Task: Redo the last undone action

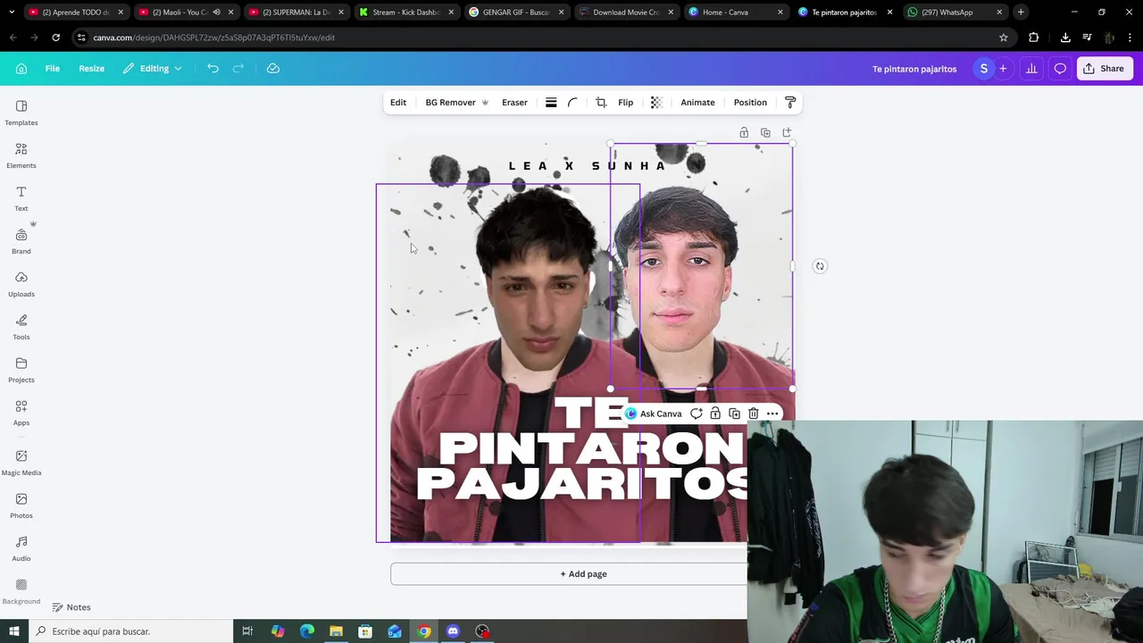Action: [x=238, y=69]
